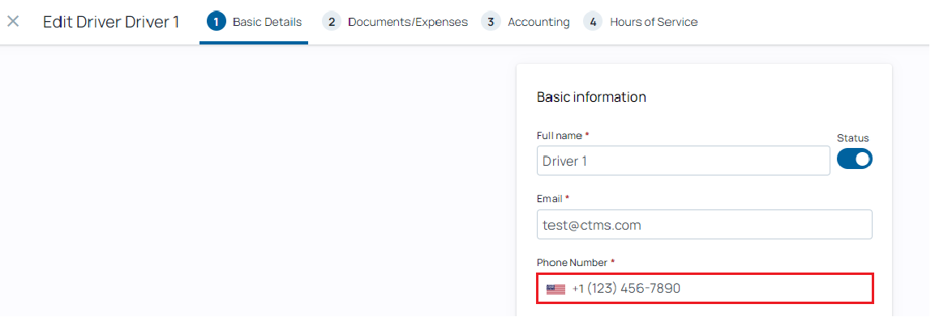Viewport: 935px width, 317px height.
Task: Click the Status label above the switch
Action: [x=853, y=138]
